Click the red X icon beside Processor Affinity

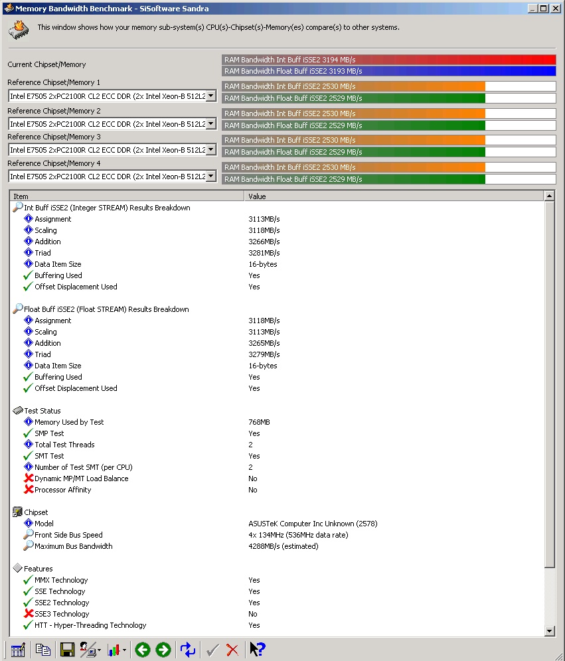tap(29, 489)
